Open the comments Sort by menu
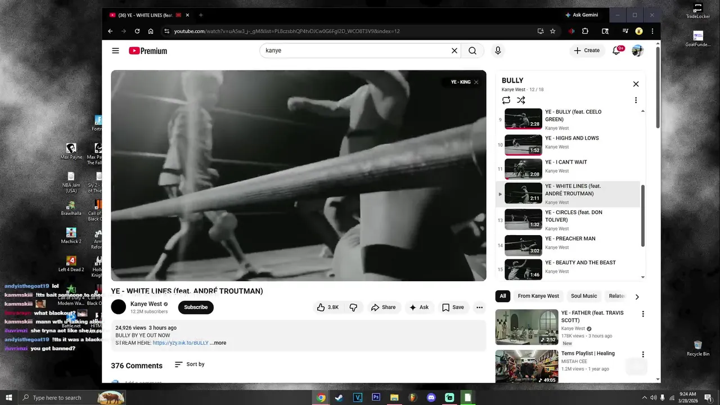Screen dimensions: 720x405 [x=190, y=364]
